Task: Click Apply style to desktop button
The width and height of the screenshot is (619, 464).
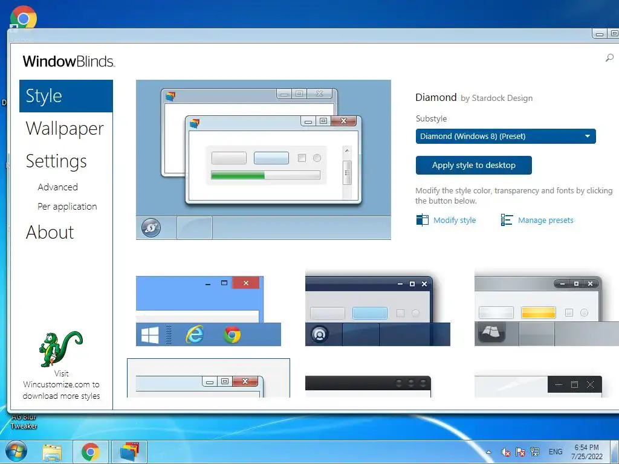Action: tap(474, 166)
